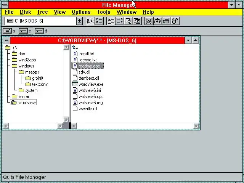Switch to drive d
This screenshot has width=244, height=183.
click(x=41, y=31)
